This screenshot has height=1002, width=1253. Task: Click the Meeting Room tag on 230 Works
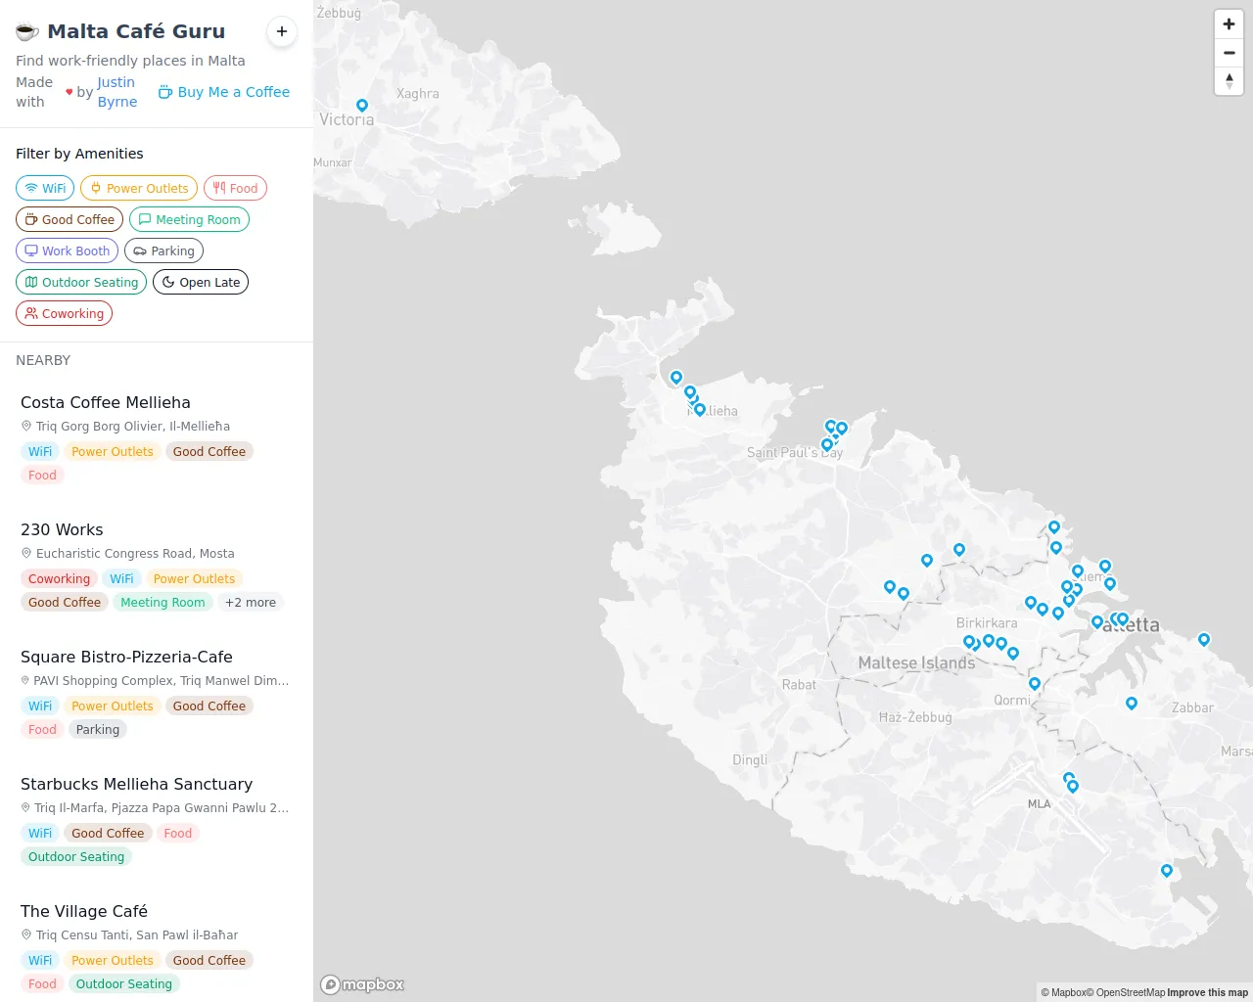[x=162, y=603]
